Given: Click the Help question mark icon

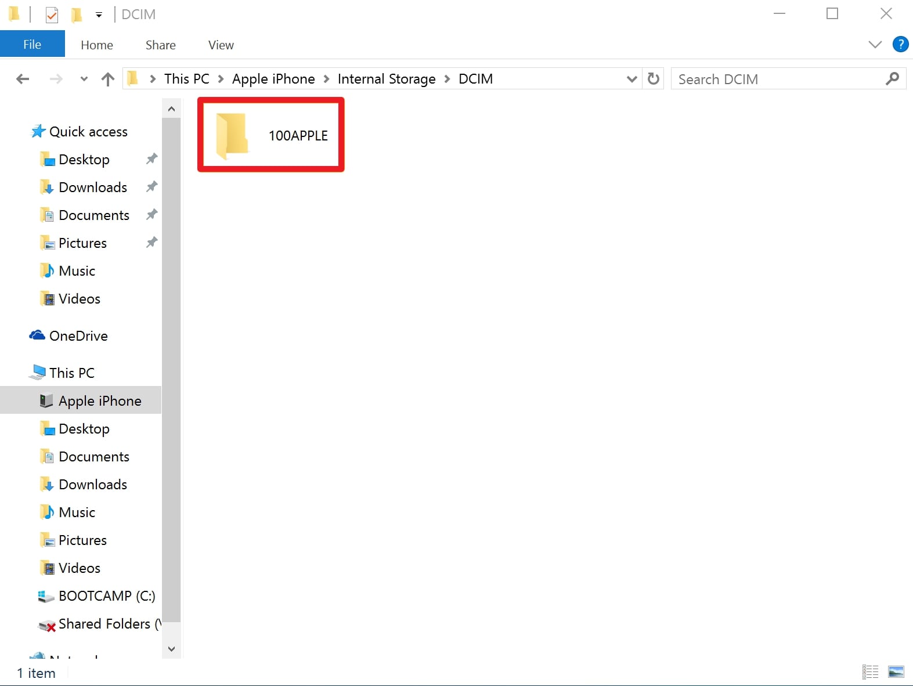Looking at the screenshot, I should (900, 44).
